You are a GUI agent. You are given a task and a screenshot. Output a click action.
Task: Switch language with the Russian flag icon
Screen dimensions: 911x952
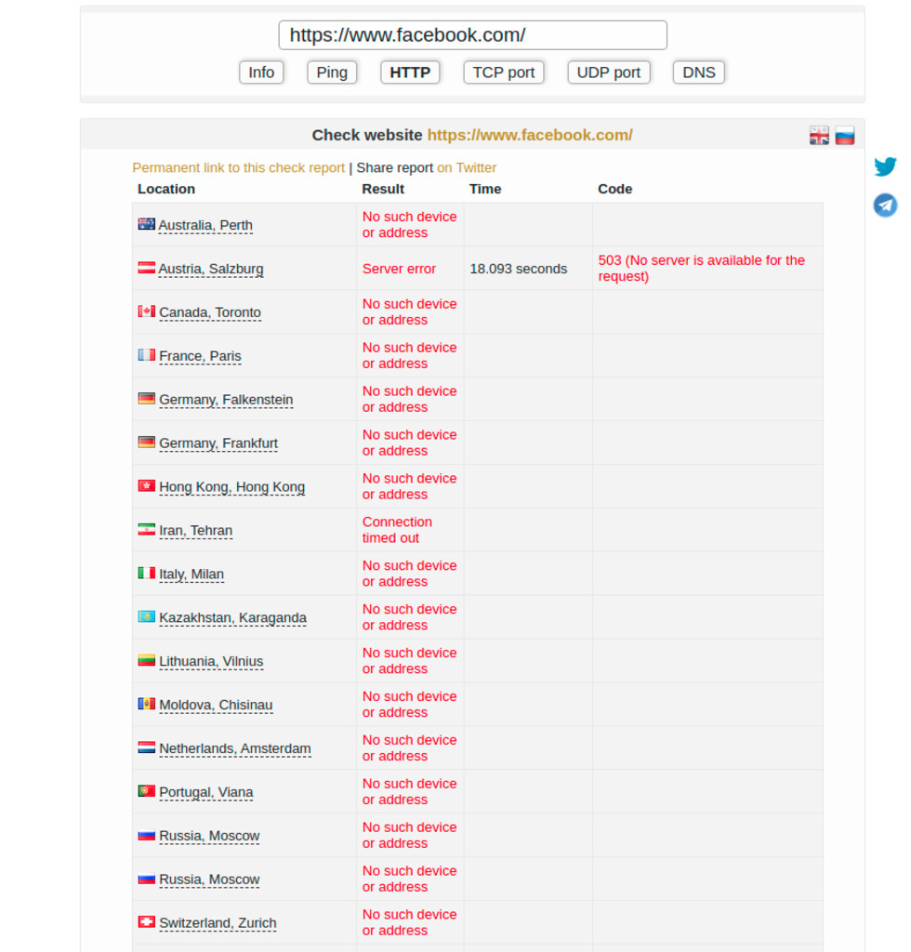844,136
